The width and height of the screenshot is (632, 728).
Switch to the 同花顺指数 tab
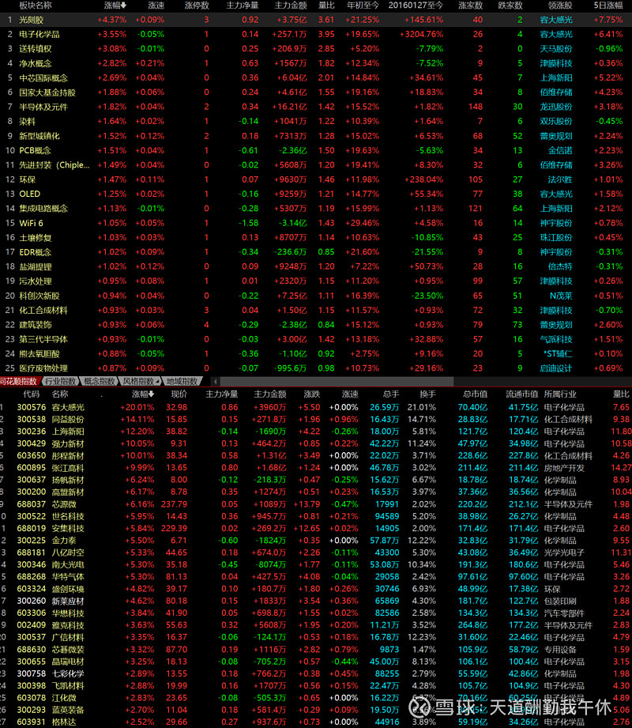coord(18,381)
